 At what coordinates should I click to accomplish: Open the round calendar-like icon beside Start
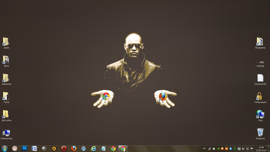15,148
